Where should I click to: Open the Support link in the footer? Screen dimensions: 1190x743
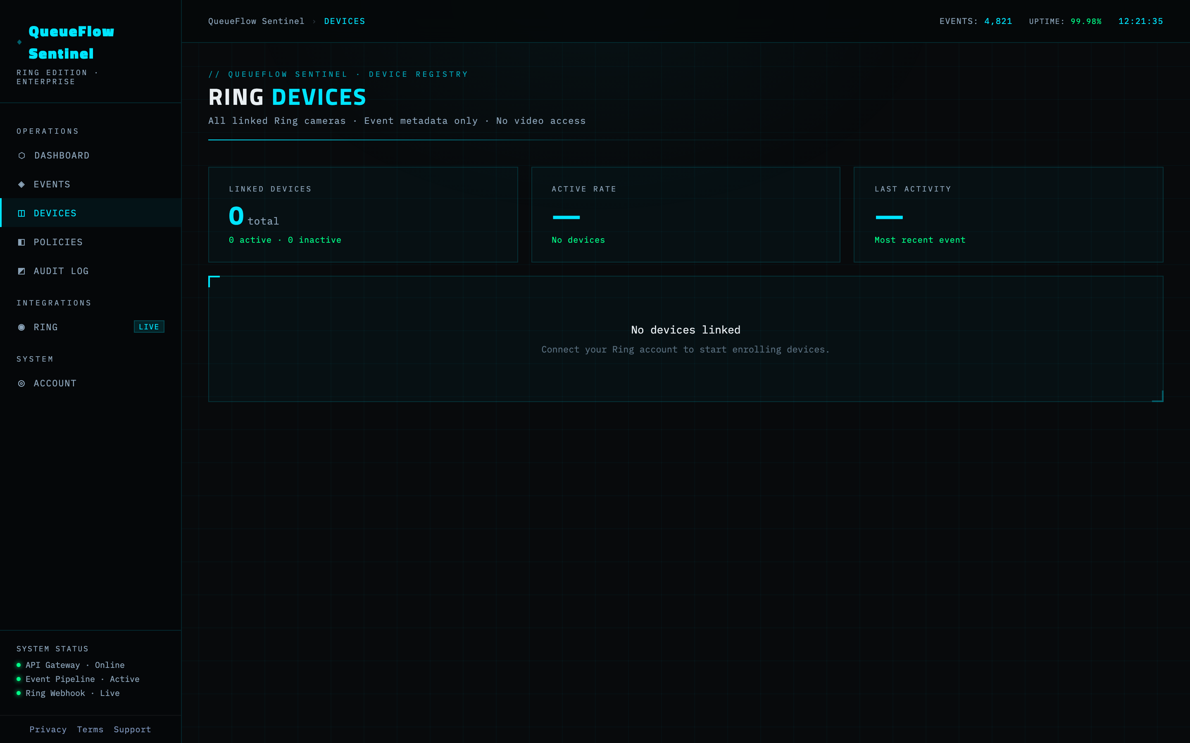(x=132, y=729)
